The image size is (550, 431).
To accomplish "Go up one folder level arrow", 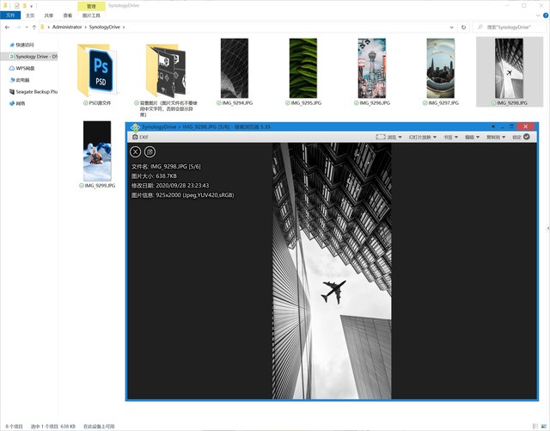I will click(x=34, y=27).
